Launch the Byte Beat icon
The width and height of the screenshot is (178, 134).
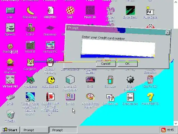[130, 10]
